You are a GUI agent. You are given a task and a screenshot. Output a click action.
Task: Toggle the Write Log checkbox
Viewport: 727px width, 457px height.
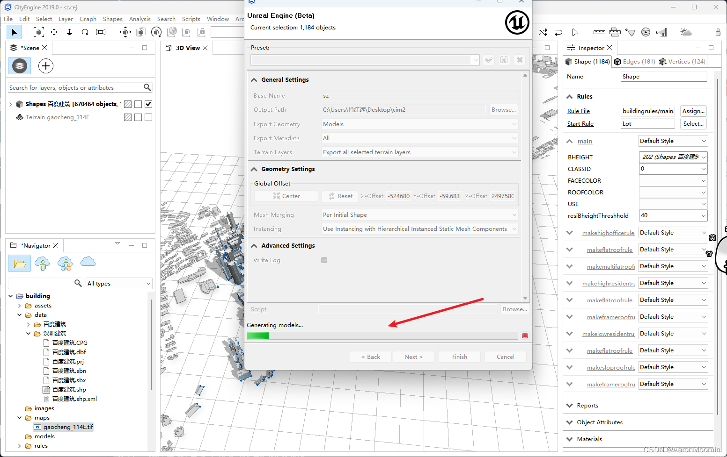324,260
